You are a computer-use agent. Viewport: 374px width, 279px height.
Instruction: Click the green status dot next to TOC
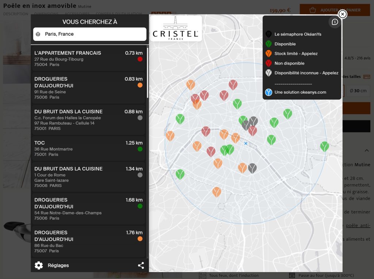(140, 149)
